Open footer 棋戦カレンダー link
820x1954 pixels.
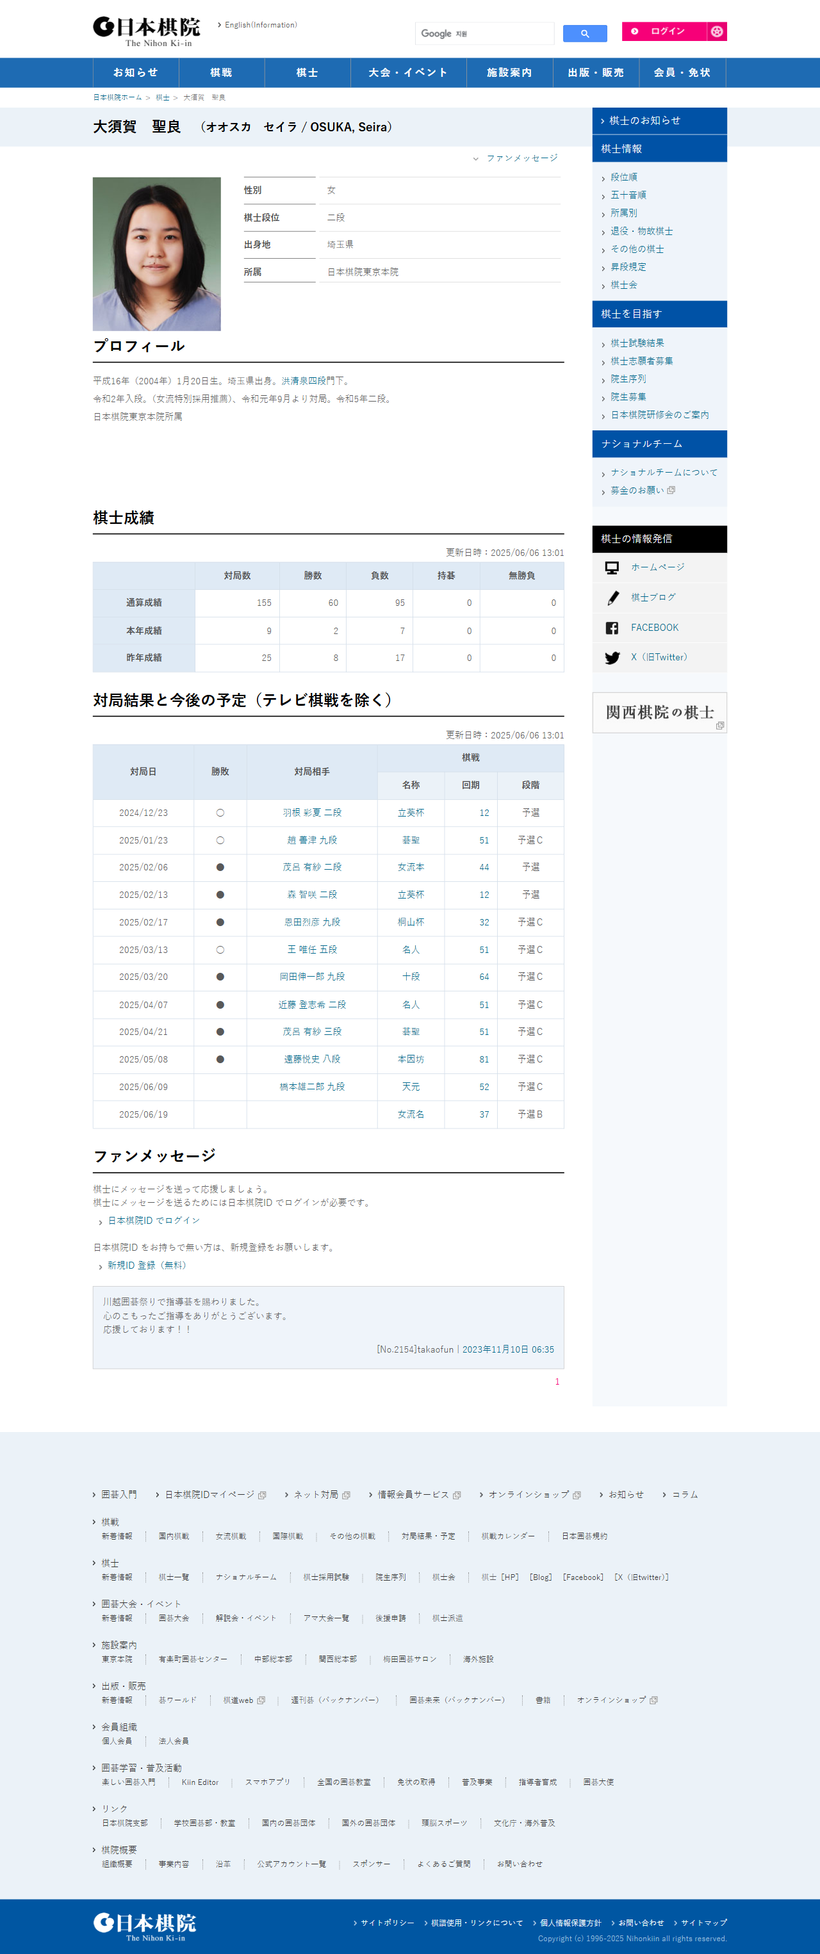[508, 1536]
